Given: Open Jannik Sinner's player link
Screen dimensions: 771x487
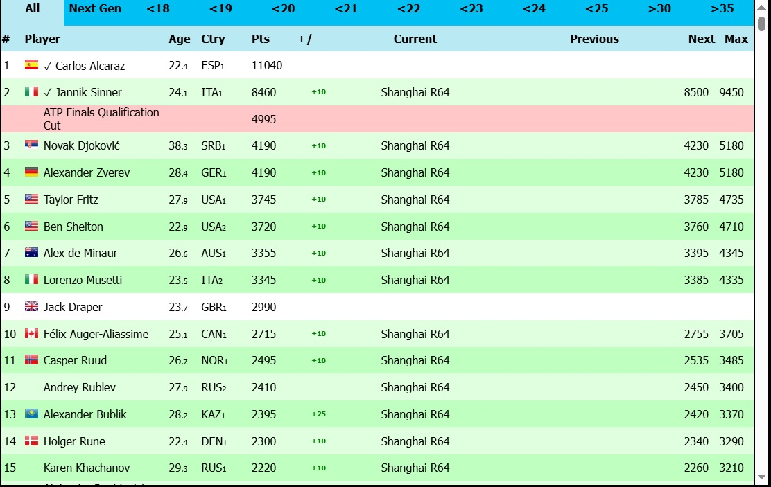Looking at the screenshot, I should pos(88,92).
